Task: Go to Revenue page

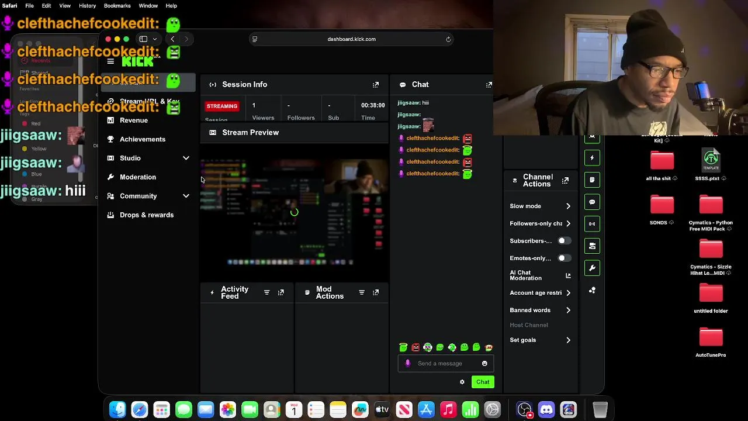Action: [x=134, y=120]
